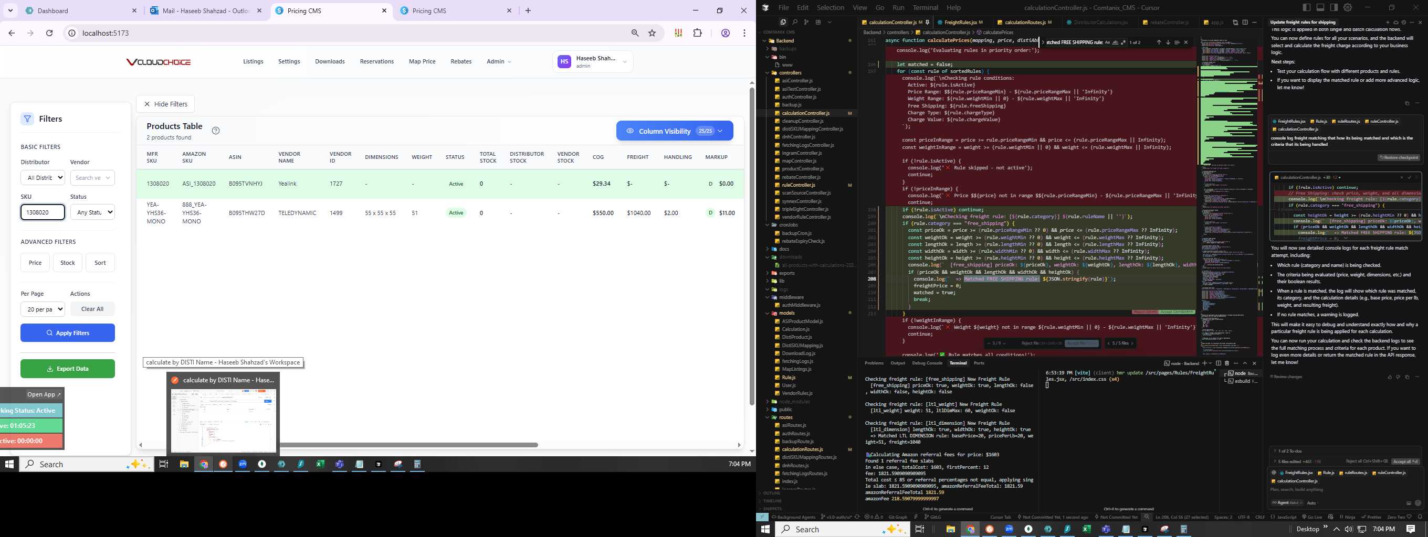Open the Distributor filter dropdown
This screenshot has width=1428, height=537.
[x=43, y=178]
